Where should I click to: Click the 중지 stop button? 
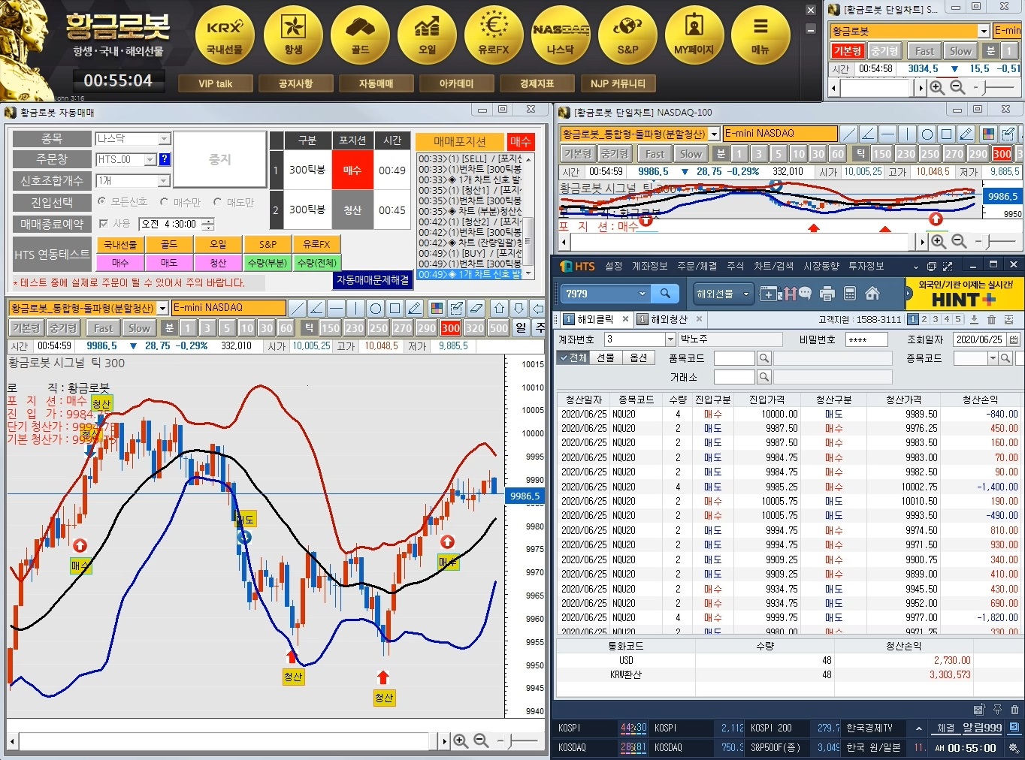click(x=219, y=159)
